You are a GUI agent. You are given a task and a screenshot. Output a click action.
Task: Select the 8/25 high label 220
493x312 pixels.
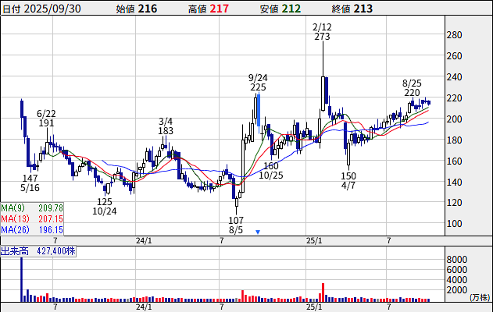[412, 93]
